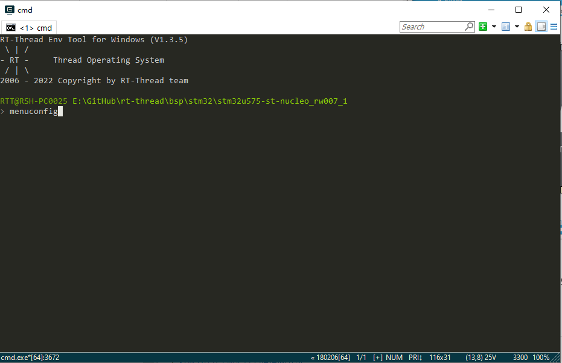The image size is (562, 363).
Task: Toggle the console lock padlock icon
Action: tap(528, 27)
